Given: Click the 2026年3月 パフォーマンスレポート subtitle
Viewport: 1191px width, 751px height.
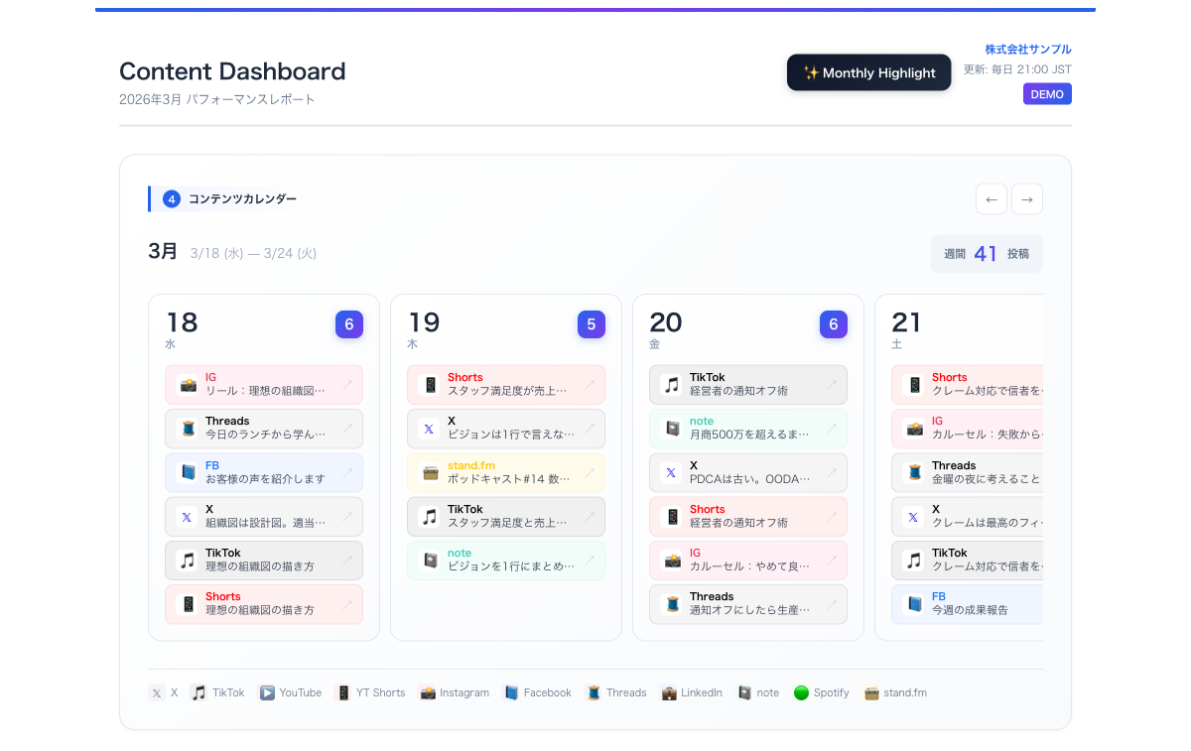Looking at the screenshot, I should pyautogui.click(x=217, y=100).
